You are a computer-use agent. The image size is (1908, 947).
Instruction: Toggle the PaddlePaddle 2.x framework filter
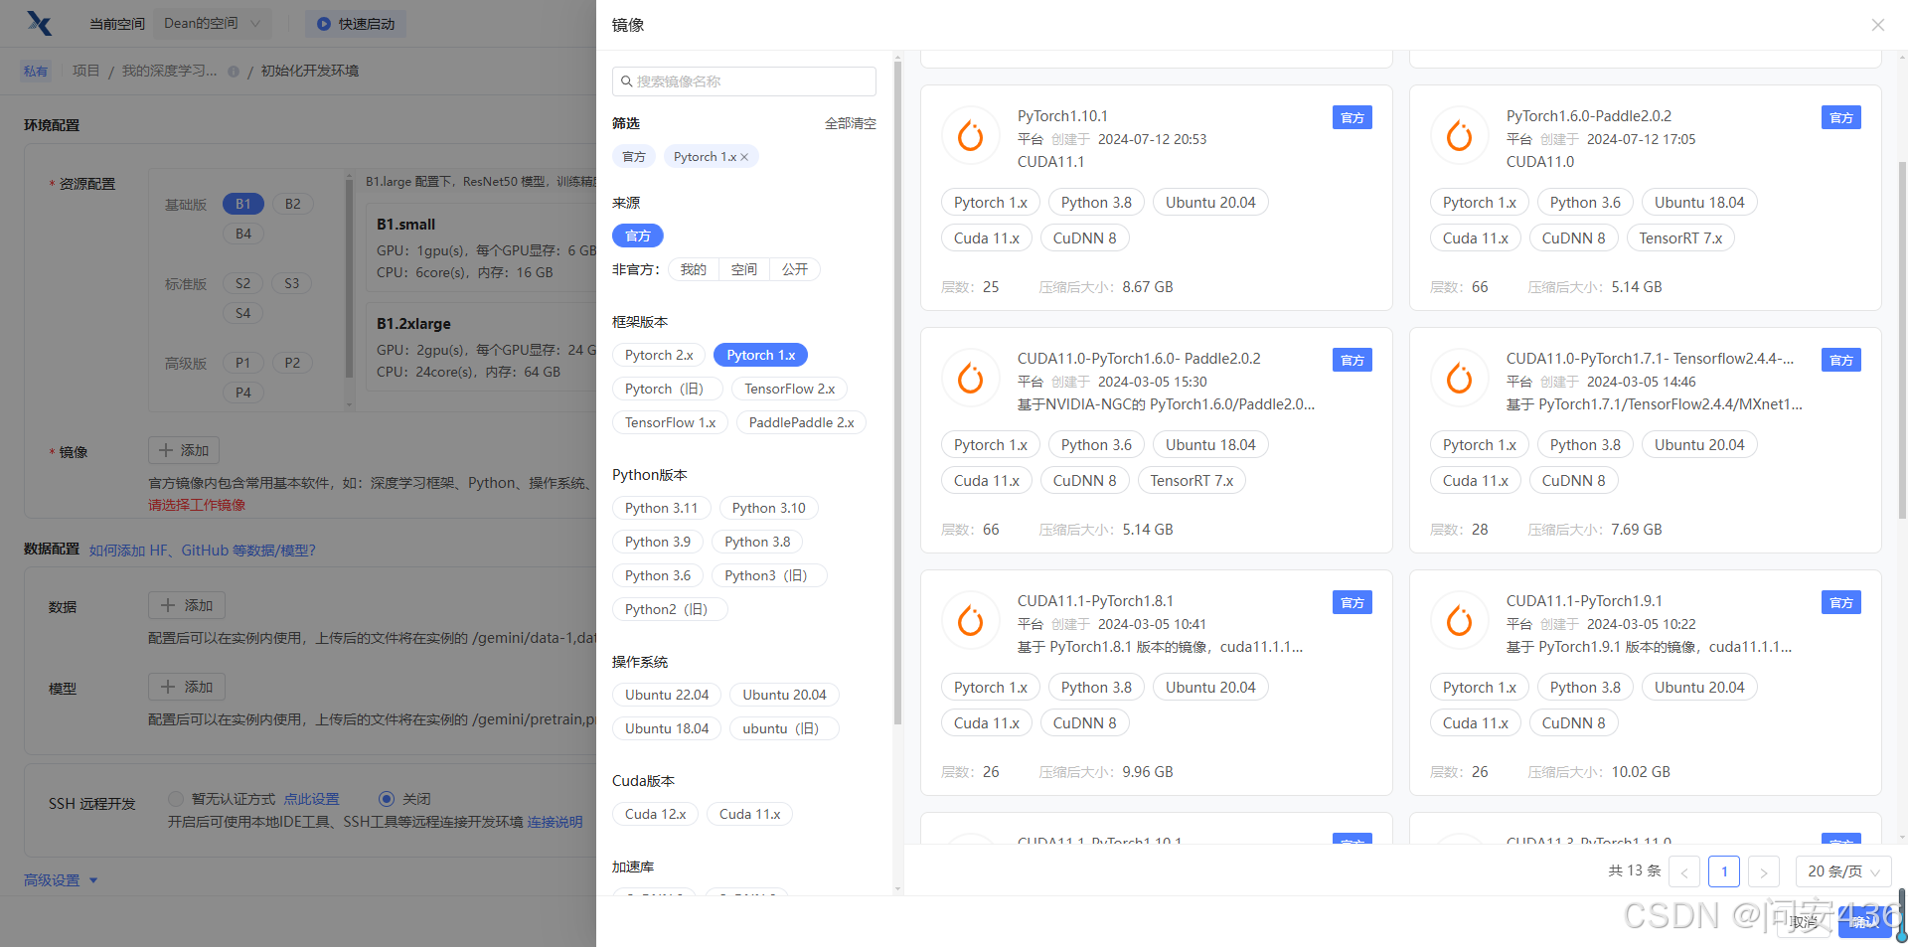pos(802,422)
